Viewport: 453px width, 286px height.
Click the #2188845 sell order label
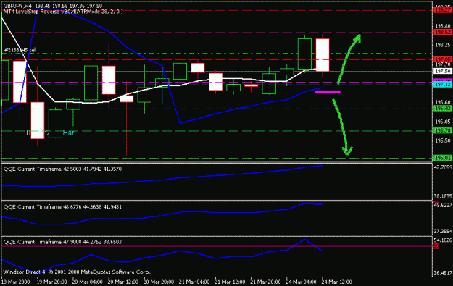(x=20, y=50)
